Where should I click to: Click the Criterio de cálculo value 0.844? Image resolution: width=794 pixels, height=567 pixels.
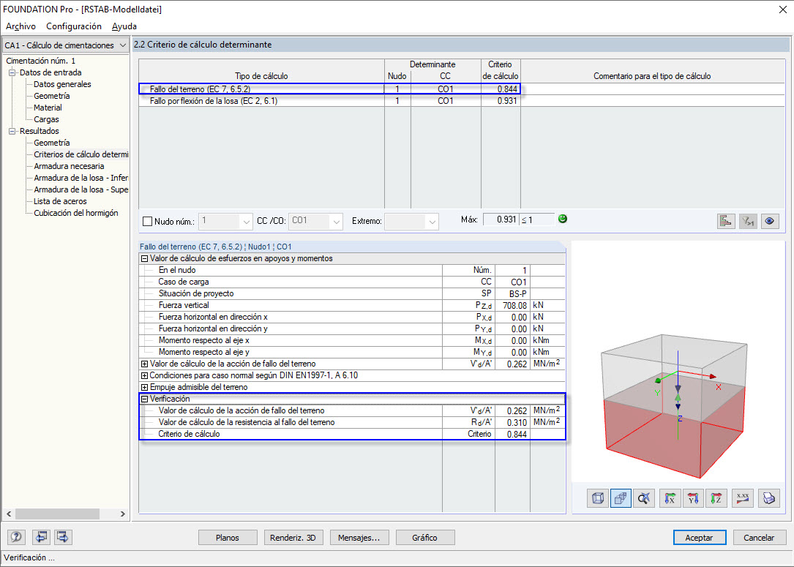point(512,434)
